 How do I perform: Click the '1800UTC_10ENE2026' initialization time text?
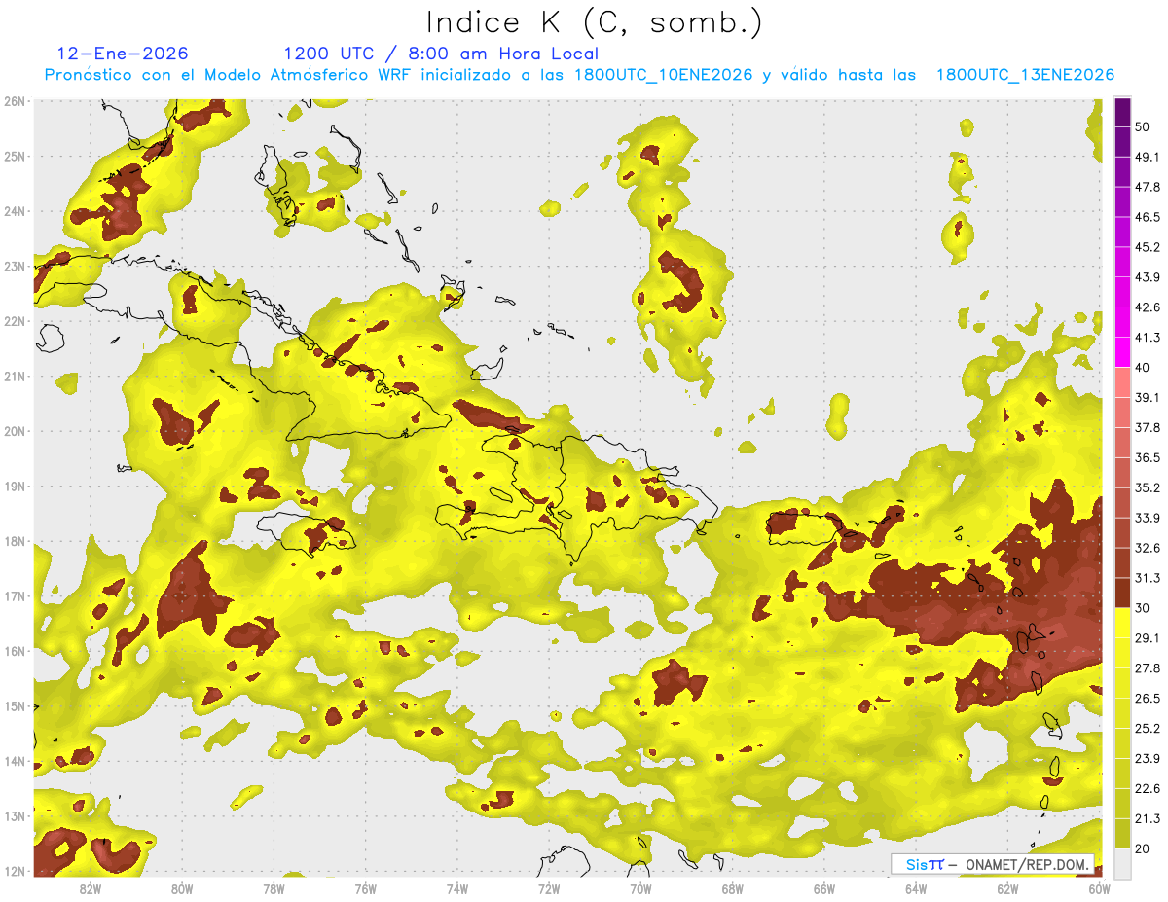[664, 75]
